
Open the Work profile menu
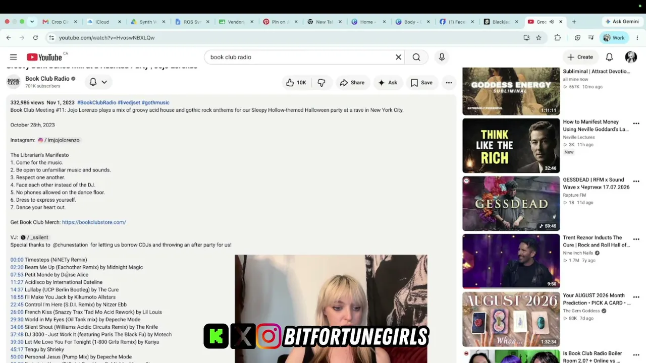pos(614,38)
